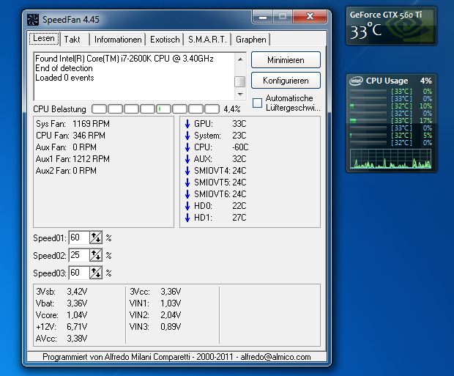Click the Konfigurieren button

coord(286,81)
